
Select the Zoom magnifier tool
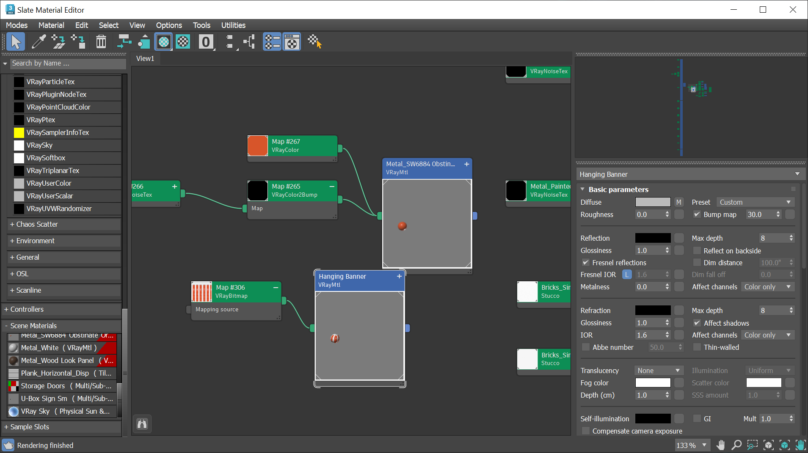click(736, 445)
